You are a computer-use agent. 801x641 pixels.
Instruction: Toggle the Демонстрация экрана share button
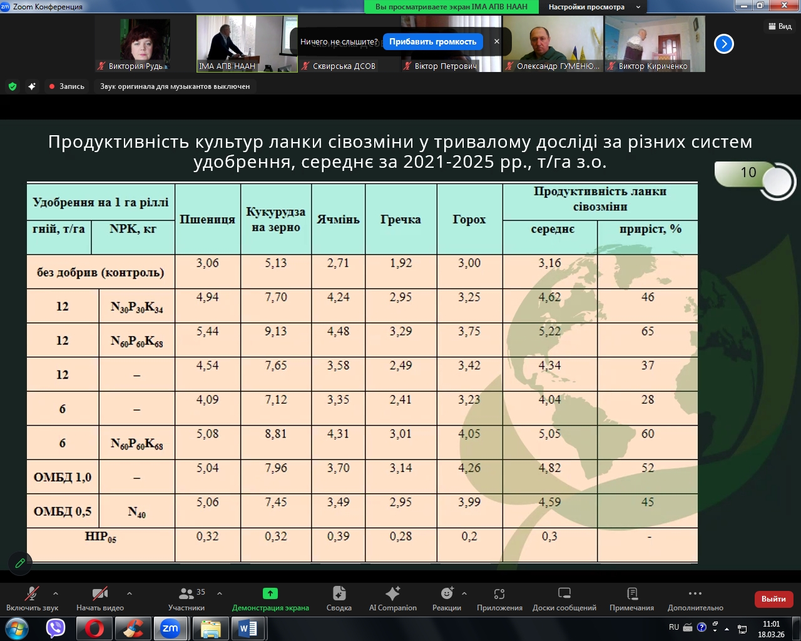click(x=270, y=598)
